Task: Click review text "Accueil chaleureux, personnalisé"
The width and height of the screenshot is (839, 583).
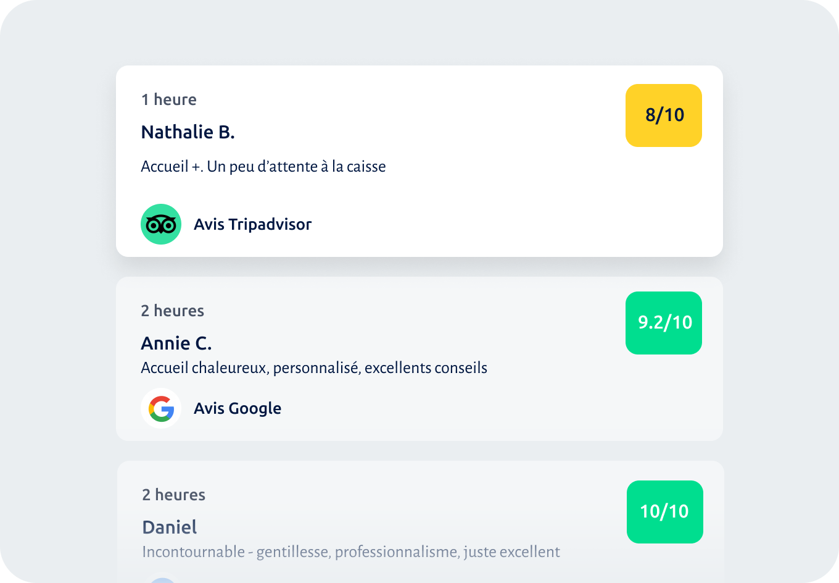Action: pos(314,368)
